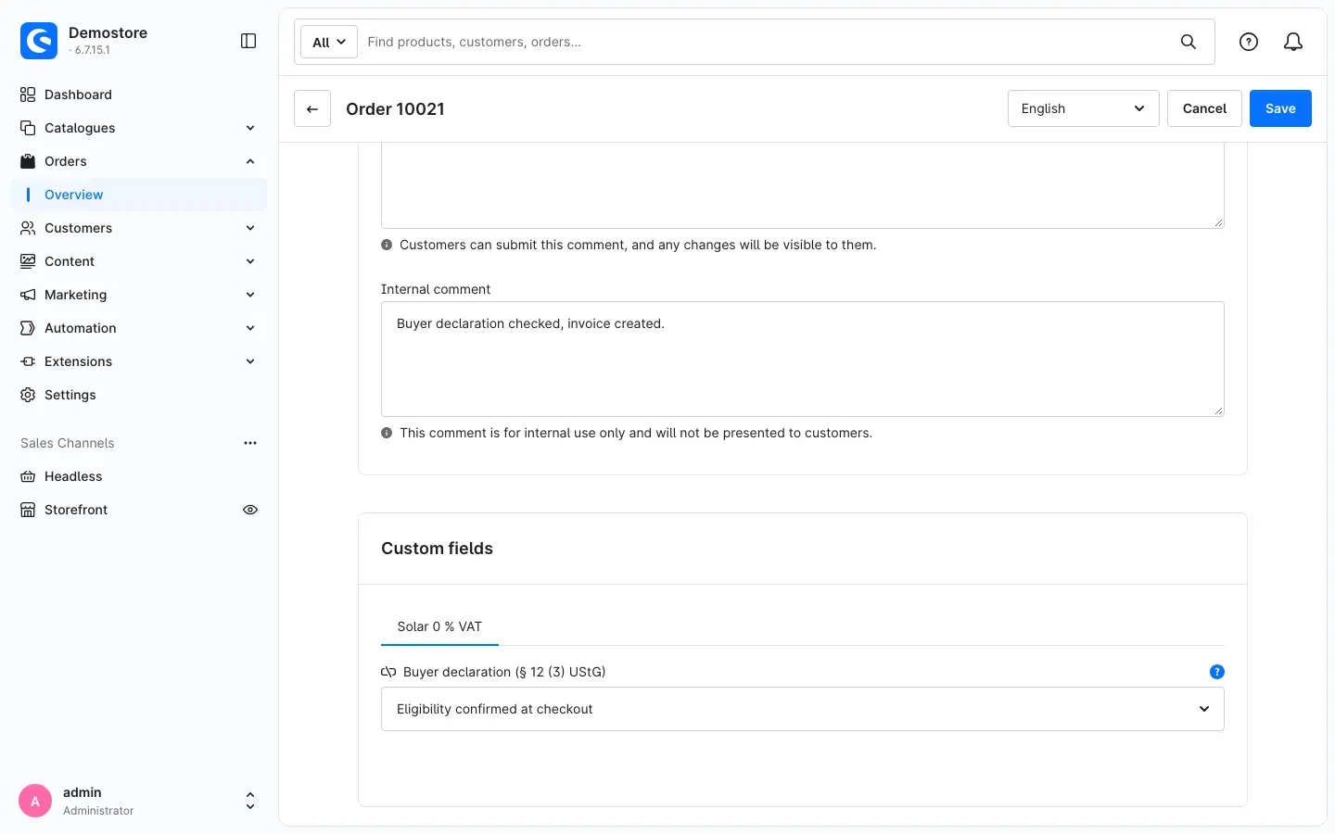1335x834 pixels.
Task: Open the Settings menu item
Action: (139, 395)
